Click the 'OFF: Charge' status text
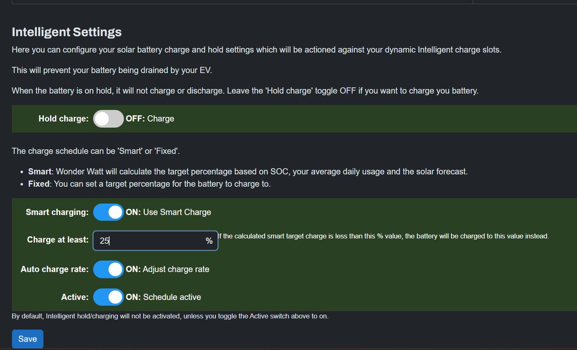577x350 pixels. pos(150,119)
